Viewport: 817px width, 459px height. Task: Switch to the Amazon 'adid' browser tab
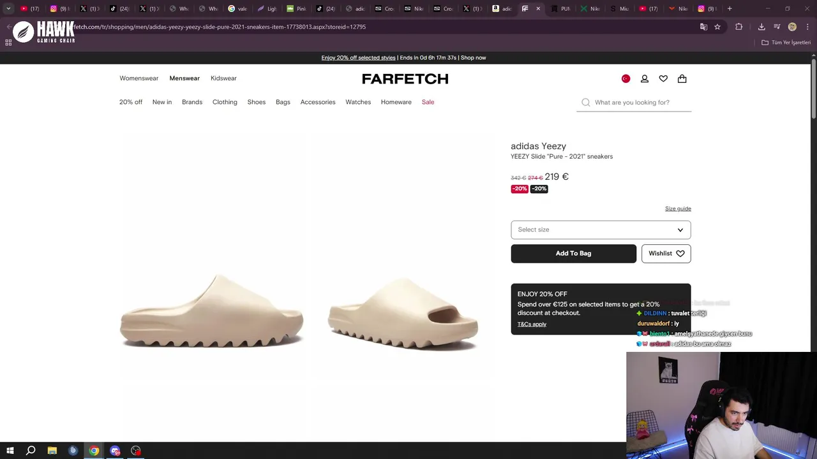pyautogui.click(x=502, y=8)
